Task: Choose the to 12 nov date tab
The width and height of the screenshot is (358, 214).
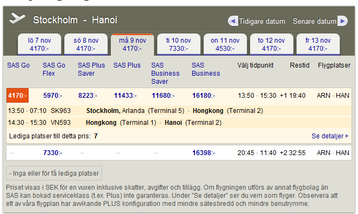Action: pos(272,44)
